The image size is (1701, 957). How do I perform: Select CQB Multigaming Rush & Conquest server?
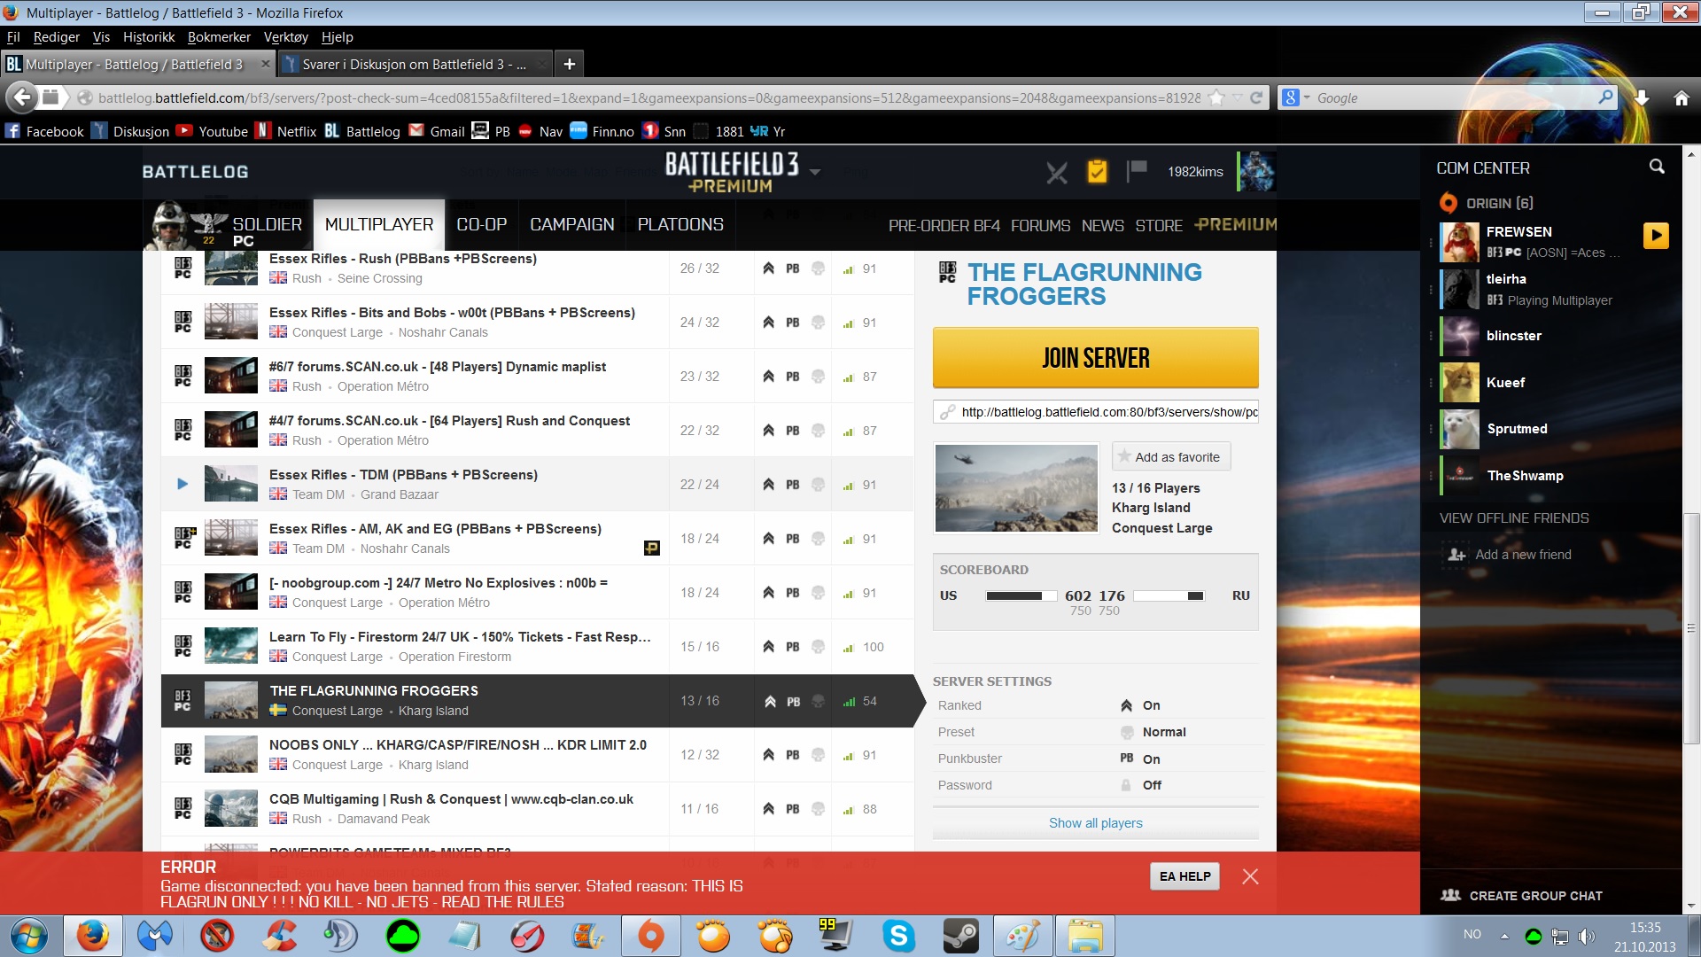coord(537,809)
